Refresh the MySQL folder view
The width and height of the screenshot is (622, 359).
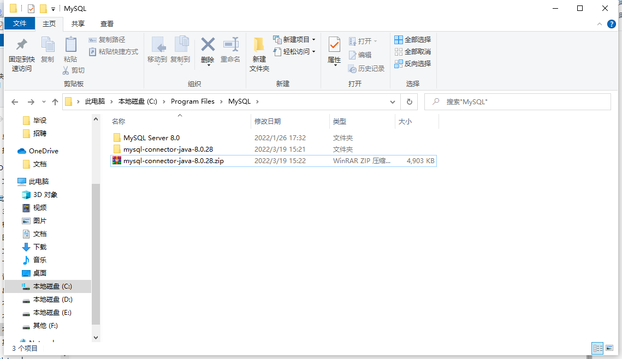(x=410, y=102)
